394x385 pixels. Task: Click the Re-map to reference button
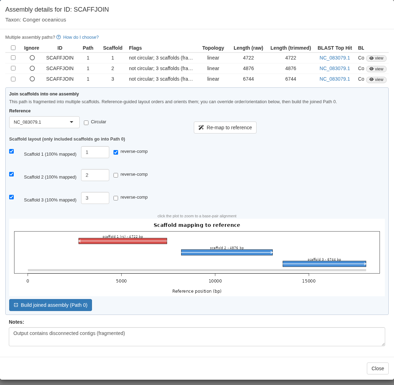225,128
